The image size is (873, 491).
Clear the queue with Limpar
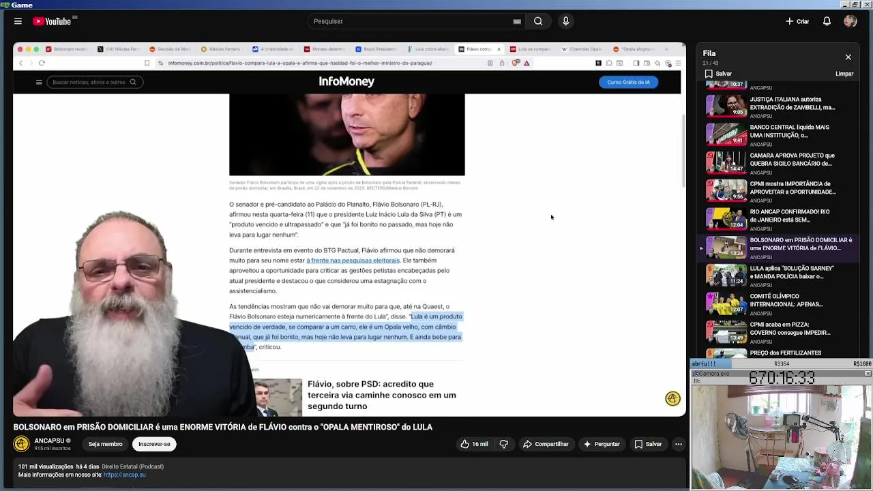(844, 74)
